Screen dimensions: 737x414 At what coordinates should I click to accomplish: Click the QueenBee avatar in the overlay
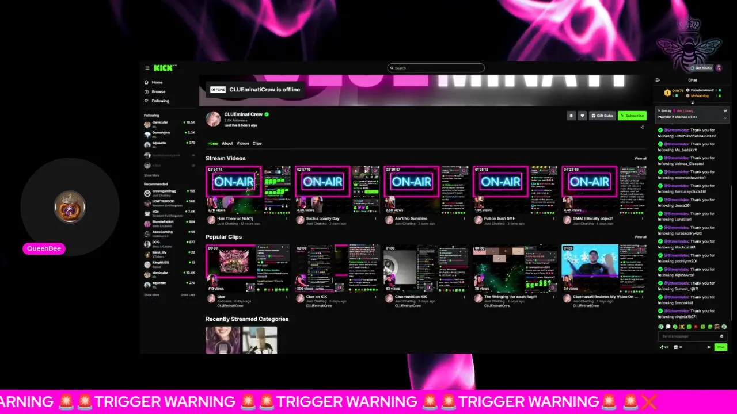70,207
